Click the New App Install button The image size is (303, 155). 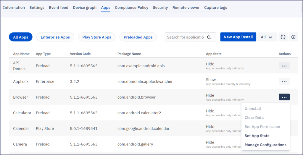pyautogui.click(x=238, y=37)
